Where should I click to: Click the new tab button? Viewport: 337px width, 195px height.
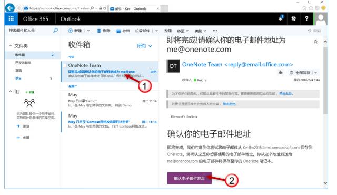tap(165, 8)
